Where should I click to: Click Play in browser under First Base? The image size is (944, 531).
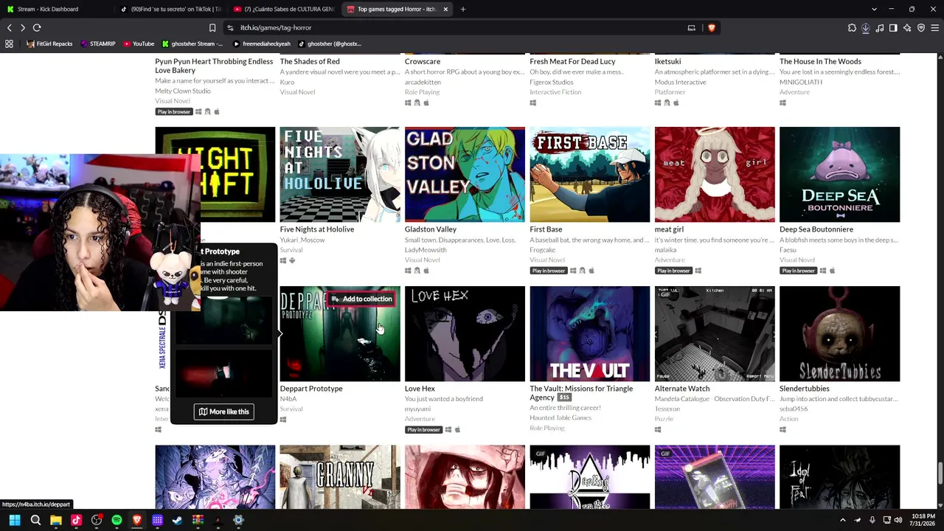[549, 271]
